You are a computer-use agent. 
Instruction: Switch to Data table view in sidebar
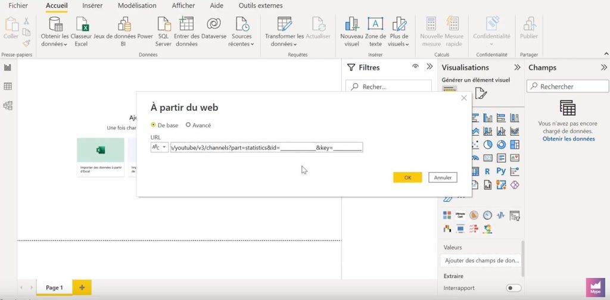tap(8, 86)
